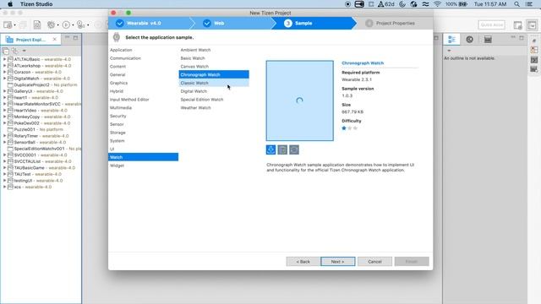Select the round icon tab beside Outline
This screenshot has height=304, width=541.
pos(470,40)
